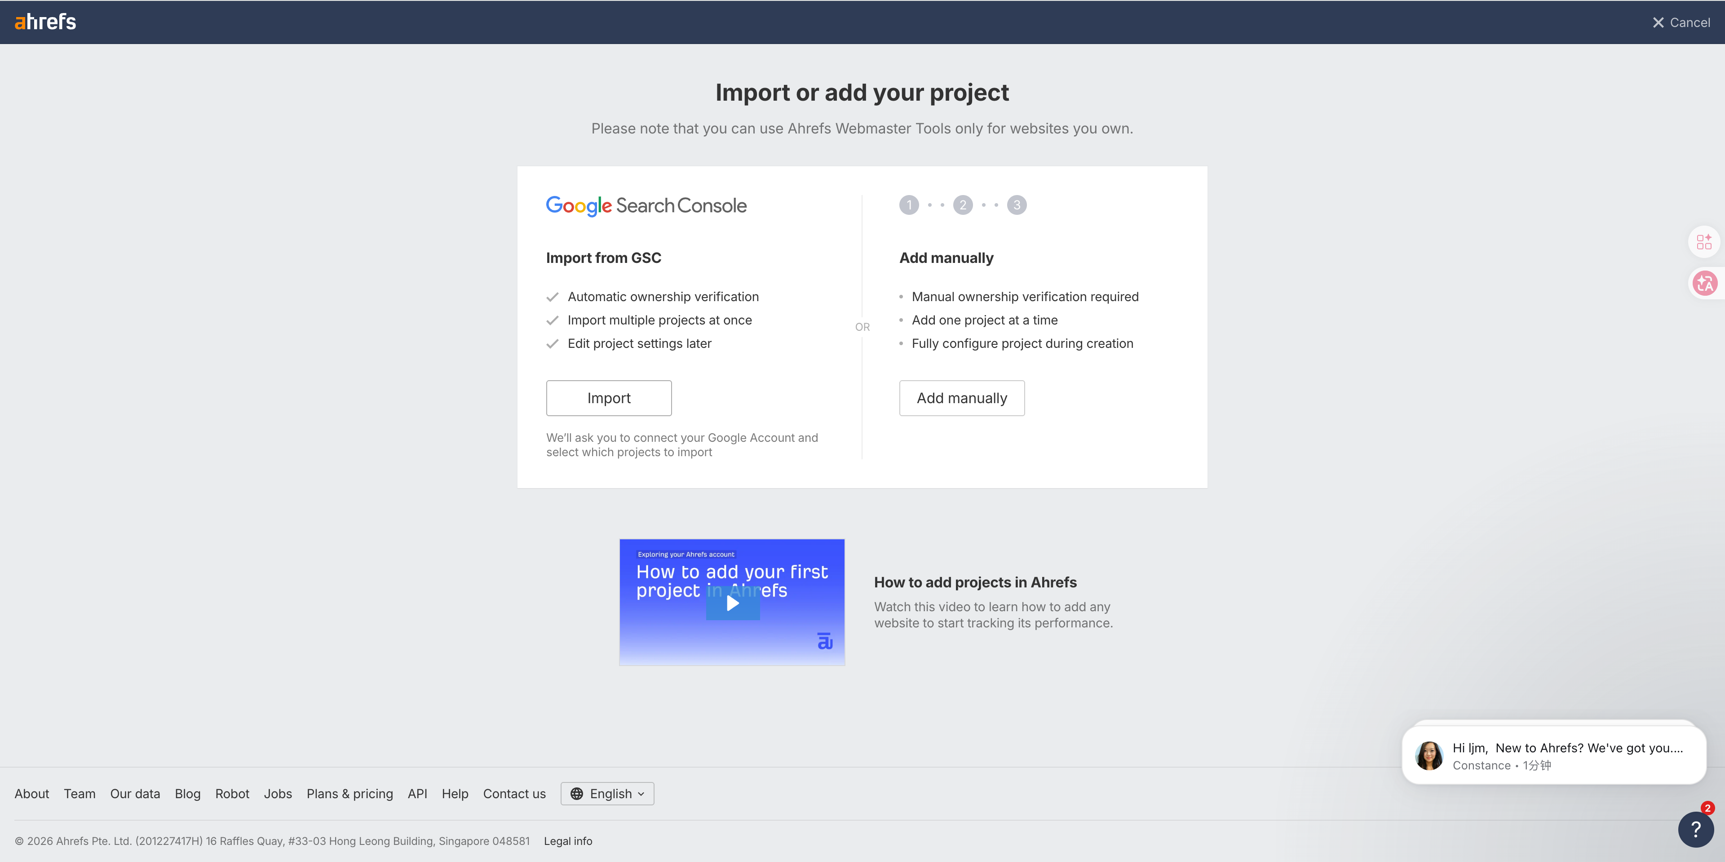Screen dimensions: 1725x862
Task: Open the Contact us link
Action: coord(514,794)
